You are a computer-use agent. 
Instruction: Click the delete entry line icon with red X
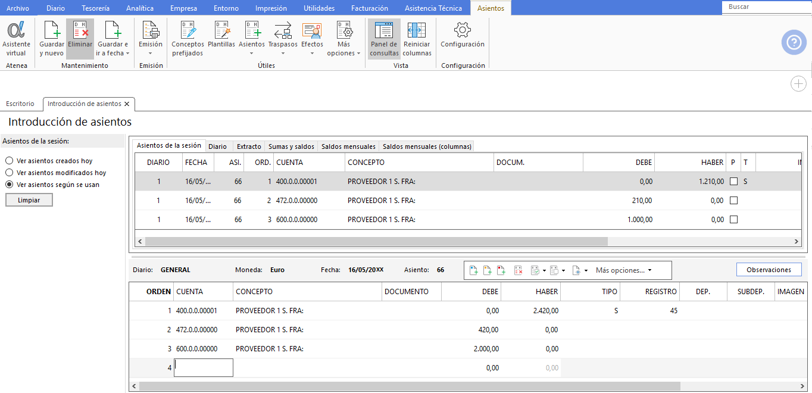(x=519, y=270)
